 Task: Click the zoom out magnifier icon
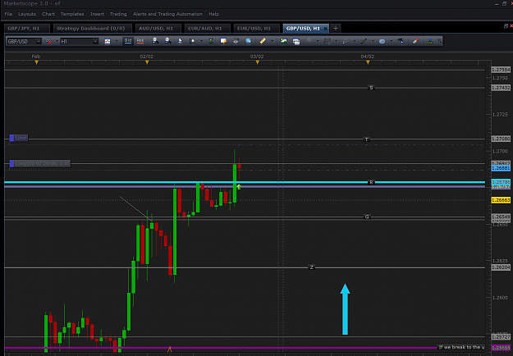point(167,41)
